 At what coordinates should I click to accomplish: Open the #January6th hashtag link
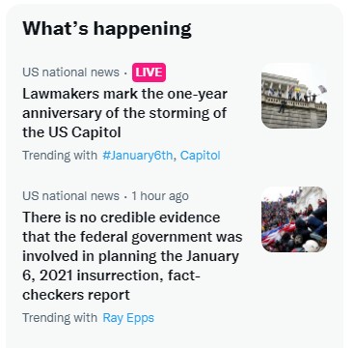[x=138, y=156]
